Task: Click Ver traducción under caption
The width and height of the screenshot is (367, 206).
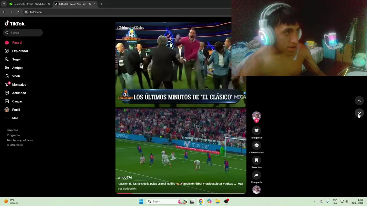Action: coord(127,189)
